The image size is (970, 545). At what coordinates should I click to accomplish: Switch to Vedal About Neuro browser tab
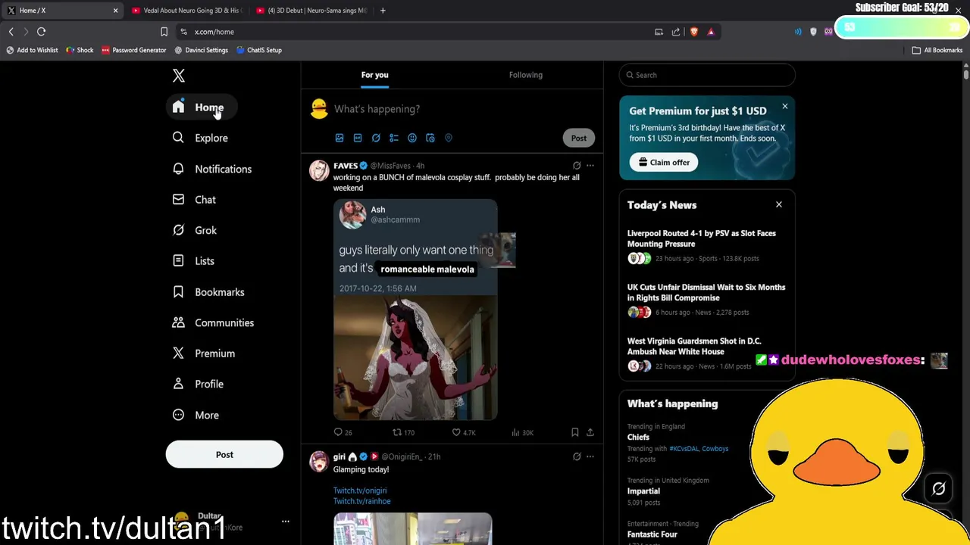tap(186, 11)
